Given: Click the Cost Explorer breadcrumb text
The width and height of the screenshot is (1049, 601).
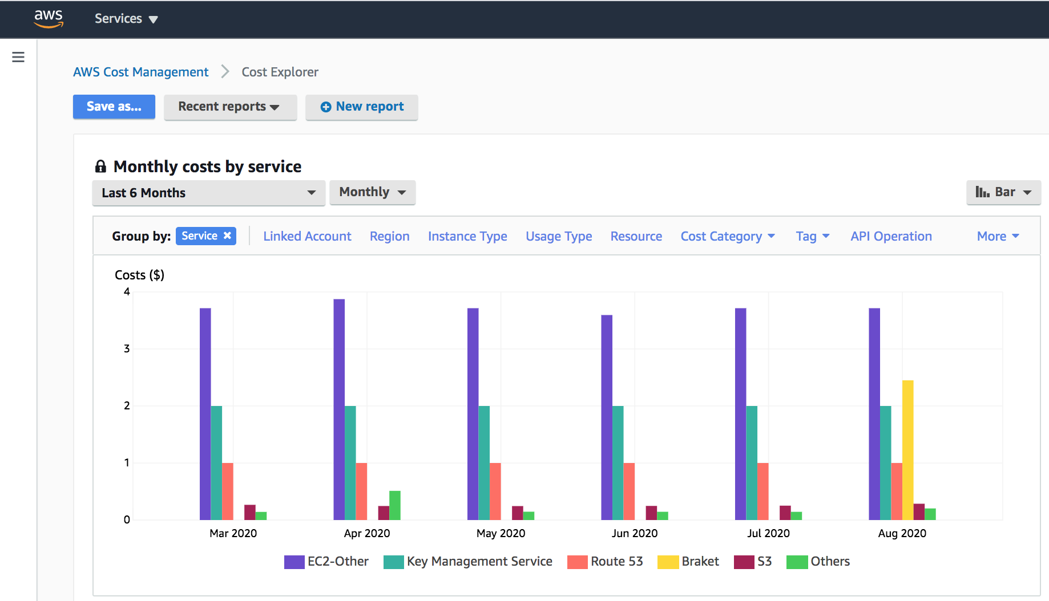Looking at the screenshot, I should tap(280, 72).
